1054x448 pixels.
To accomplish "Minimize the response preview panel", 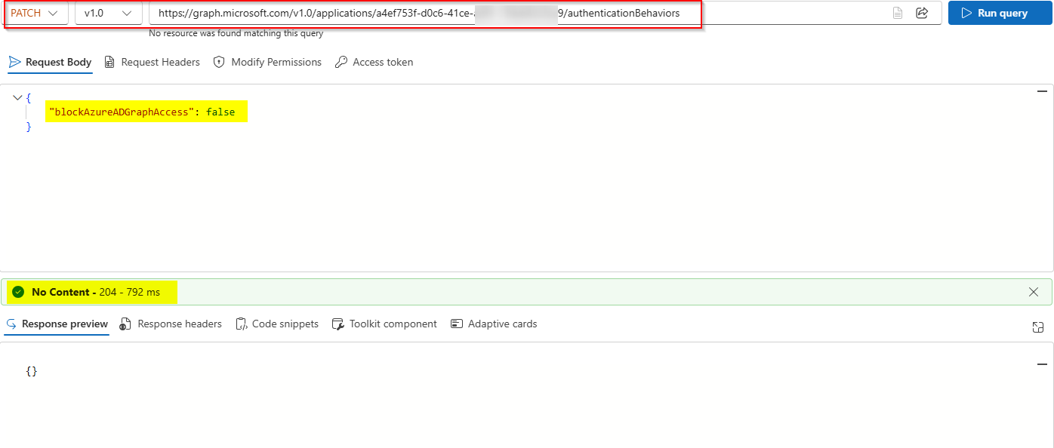I will 1043,364.
